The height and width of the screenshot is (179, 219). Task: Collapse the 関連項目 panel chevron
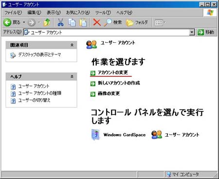[x=72, y=45]
